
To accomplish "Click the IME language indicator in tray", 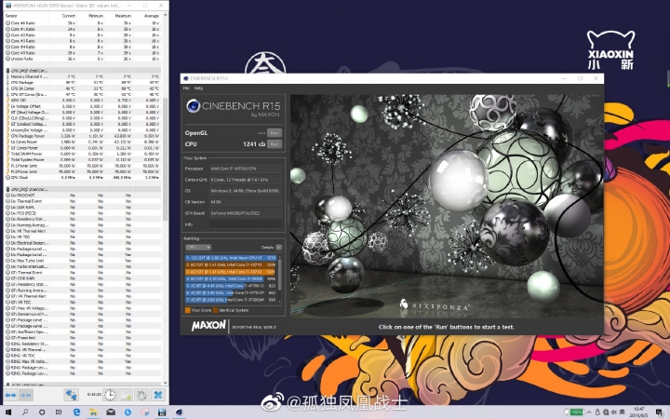I will [623, 412].
